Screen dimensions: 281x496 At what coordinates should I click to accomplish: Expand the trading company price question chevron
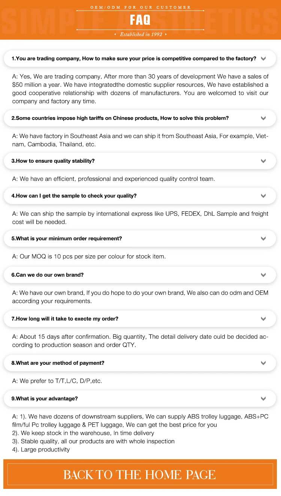(263, 59)
